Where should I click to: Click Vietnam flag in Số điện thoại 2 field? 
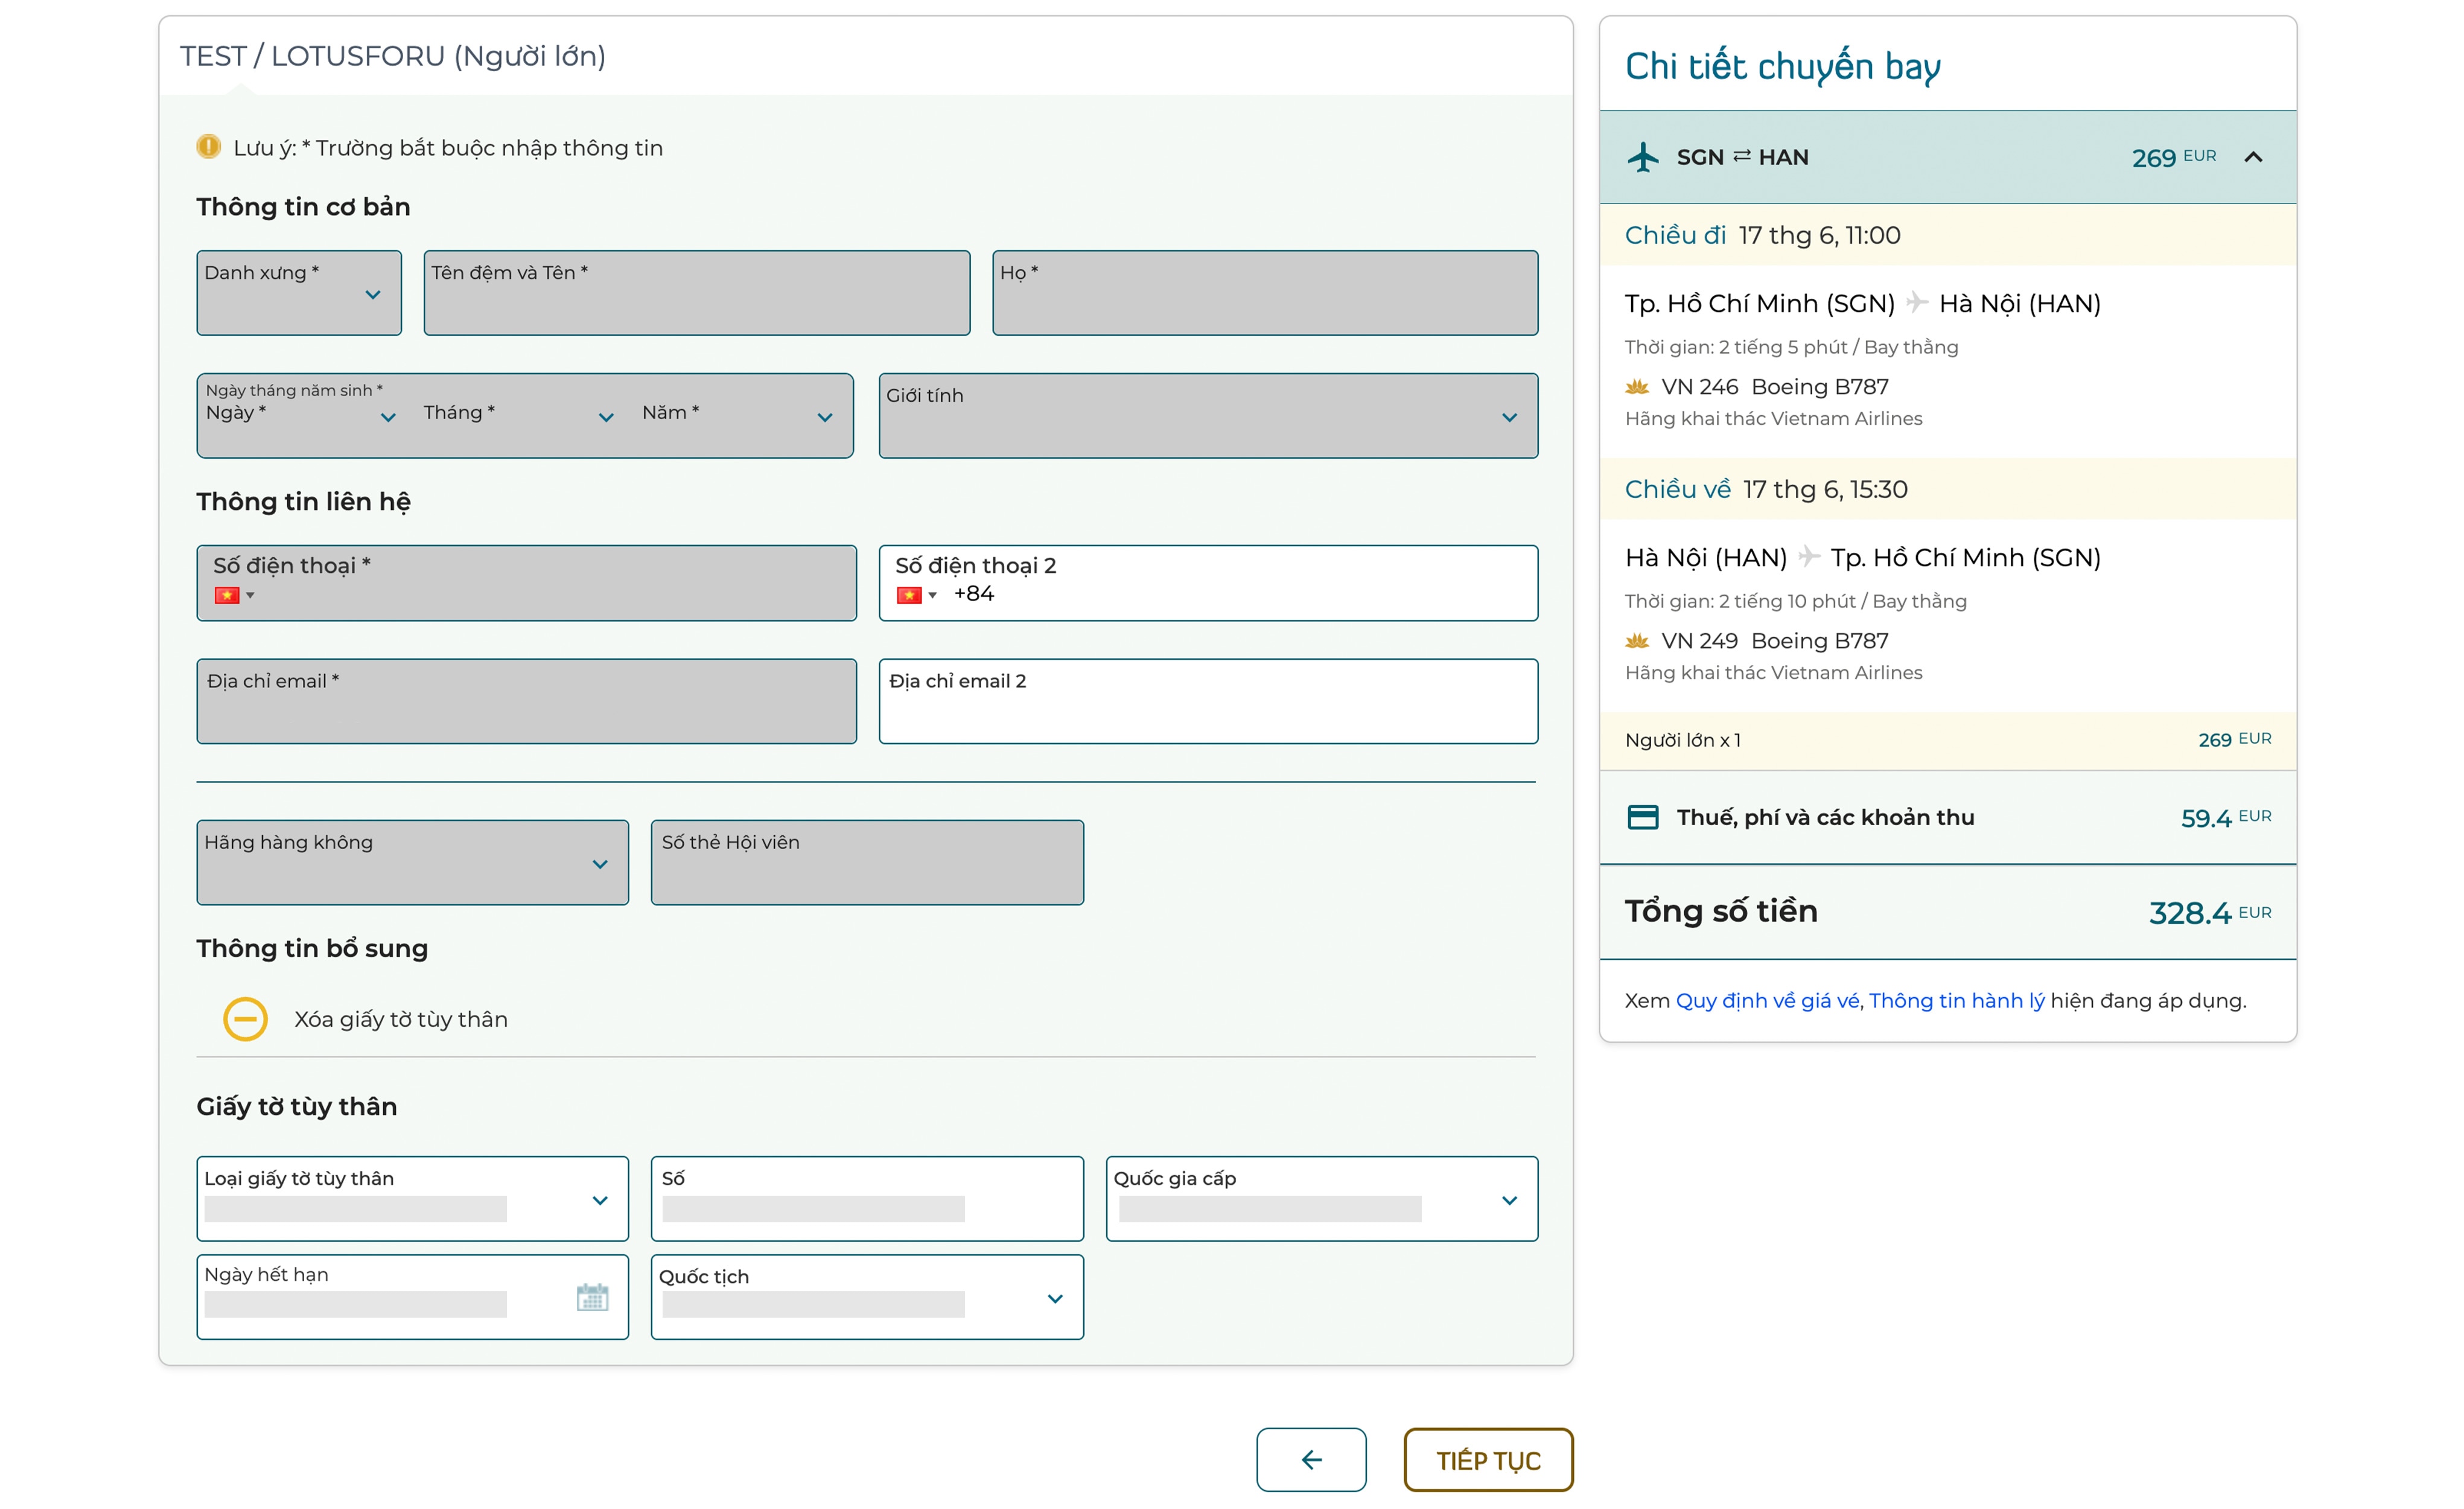909,595
